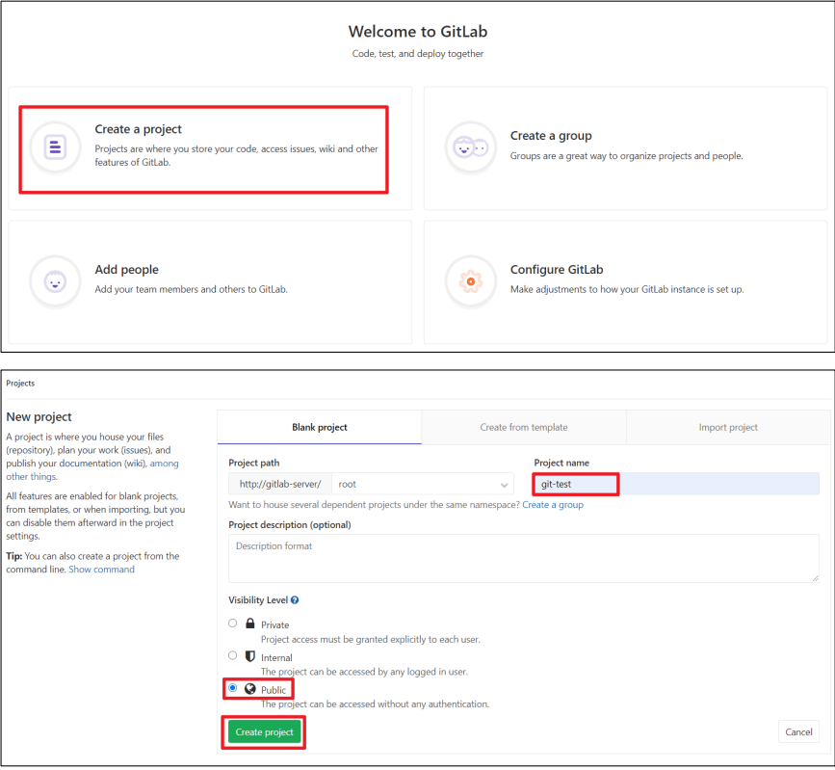Switch to the Create from template tab
Viewport: 835px width, 770px height.
(x=524, y=427)
